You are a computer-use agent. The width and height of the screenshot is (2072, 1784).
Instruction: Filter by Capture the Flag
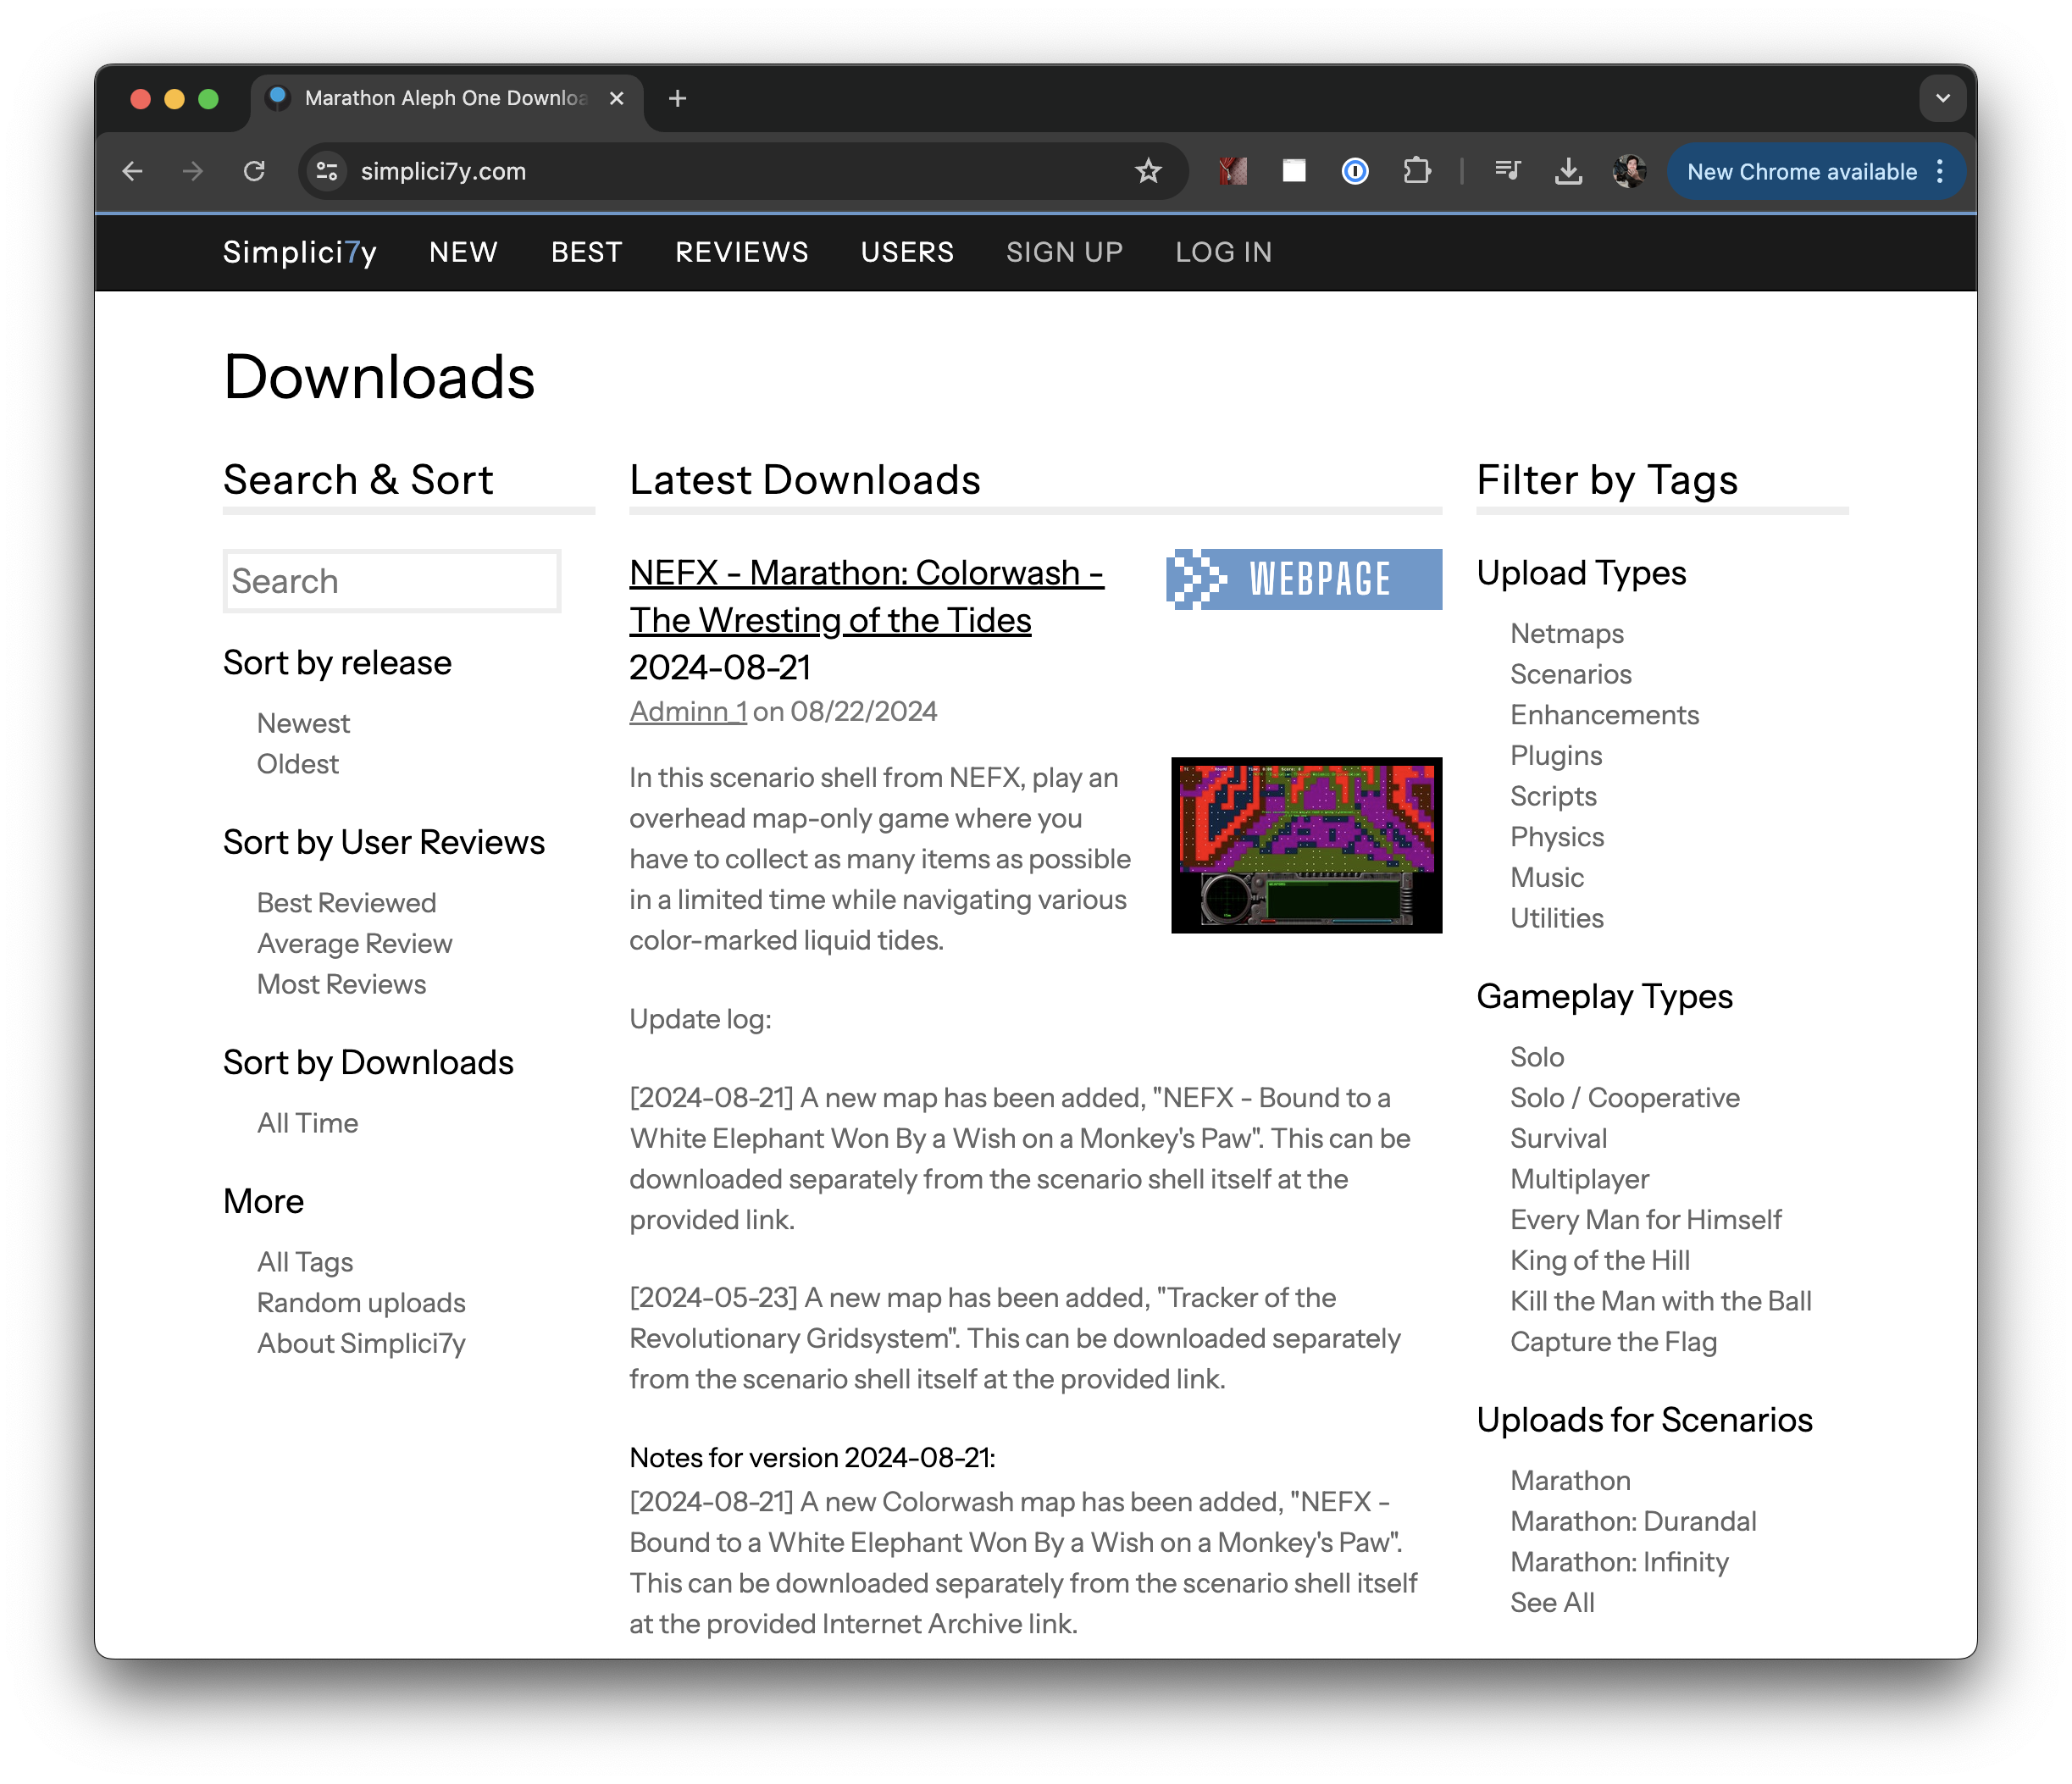point(1614,1341)
